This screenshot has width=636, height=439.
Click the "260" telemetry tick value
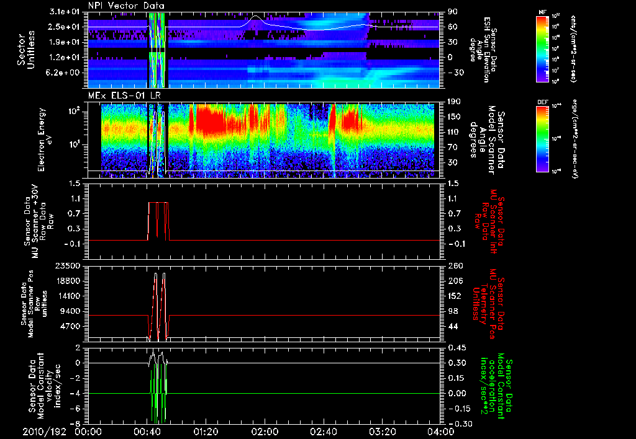[455, 265]
